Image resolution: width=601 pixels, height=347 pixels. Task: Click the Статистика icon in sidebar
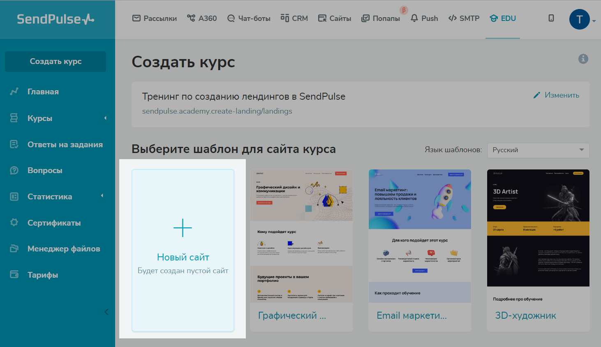(x=14, y=196)
